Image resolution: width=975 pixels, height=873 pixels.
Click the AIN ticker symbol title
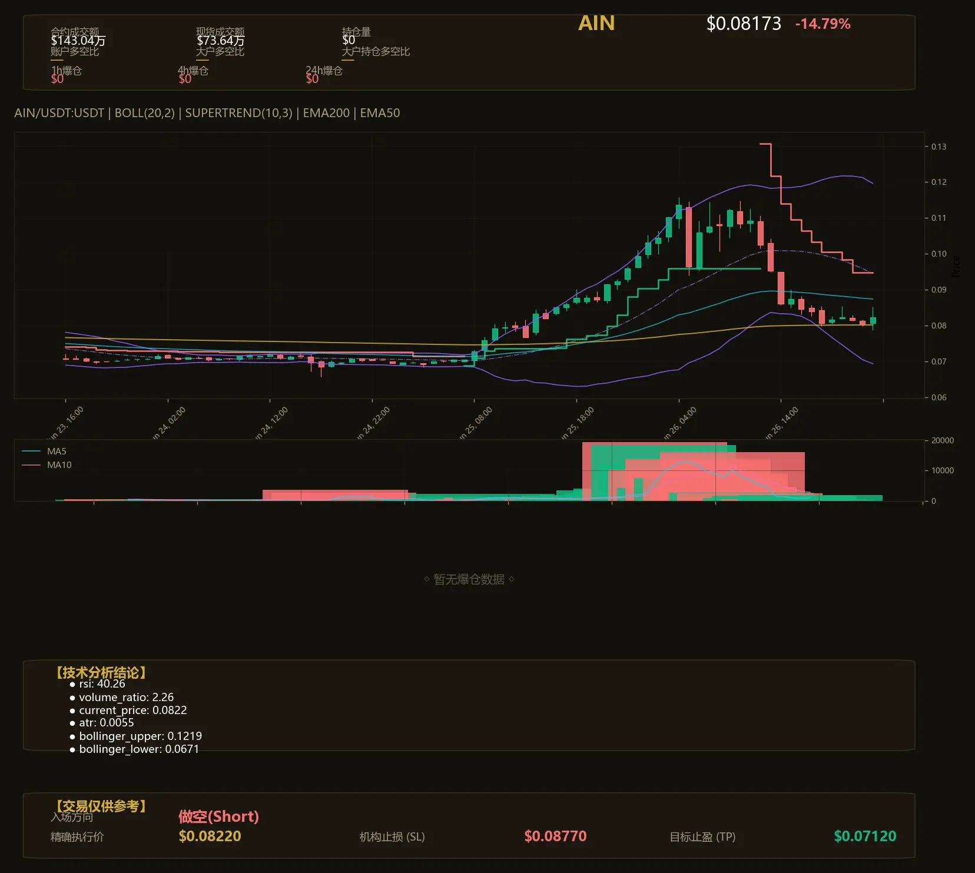(596, 23)
